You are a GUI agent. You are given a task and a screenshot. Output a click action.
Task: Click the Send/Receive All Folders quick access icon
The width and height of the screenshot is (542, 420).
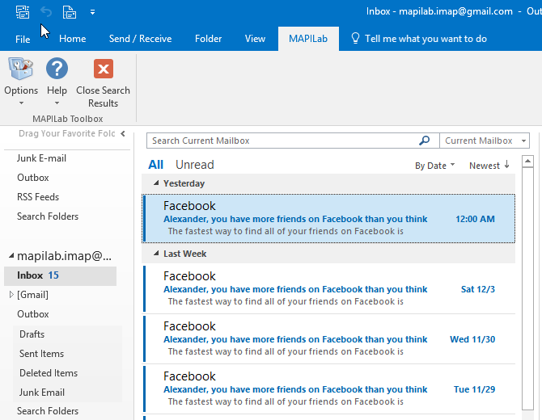click(23, 12)
